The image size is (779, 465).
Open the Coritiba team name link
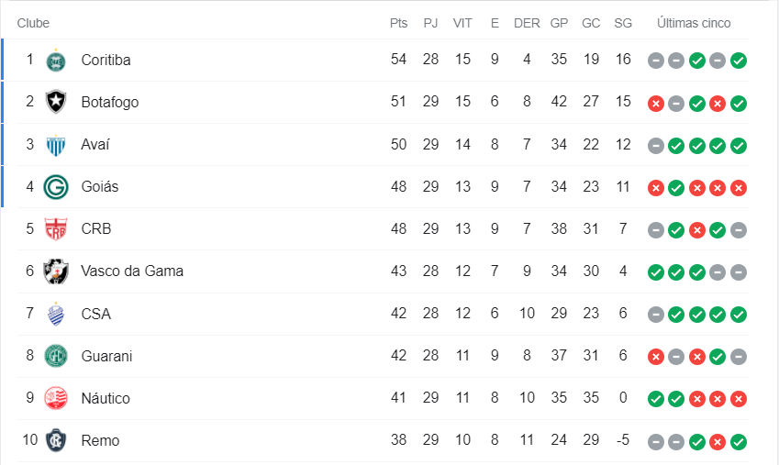pos(106,61)
